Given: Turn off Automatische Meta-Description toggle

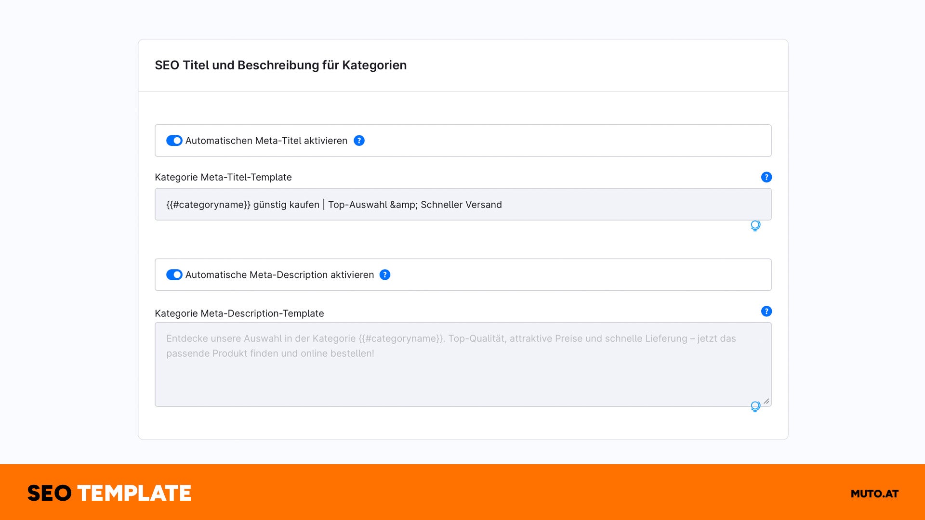Looking at the screenshot, I should (x=174, y=275).
